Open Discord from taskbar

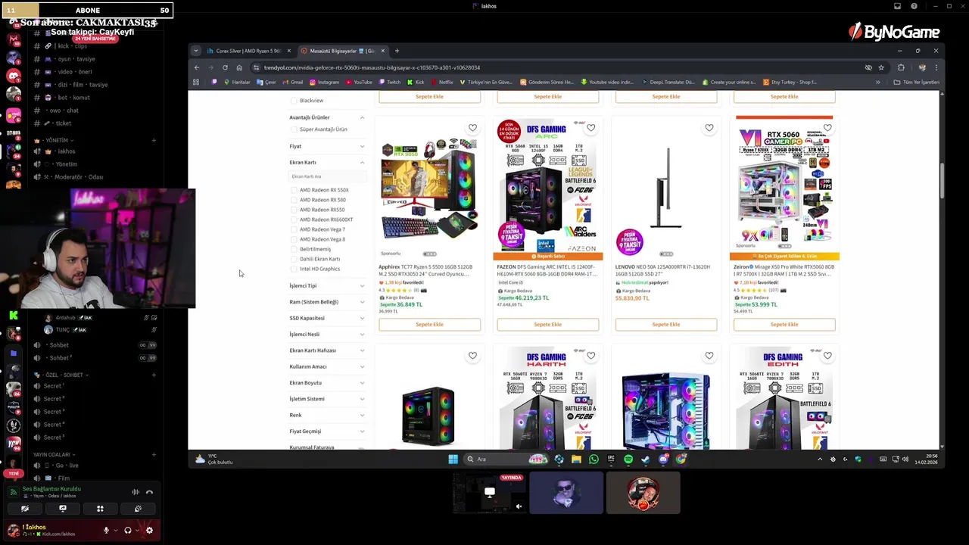[663, 459]
